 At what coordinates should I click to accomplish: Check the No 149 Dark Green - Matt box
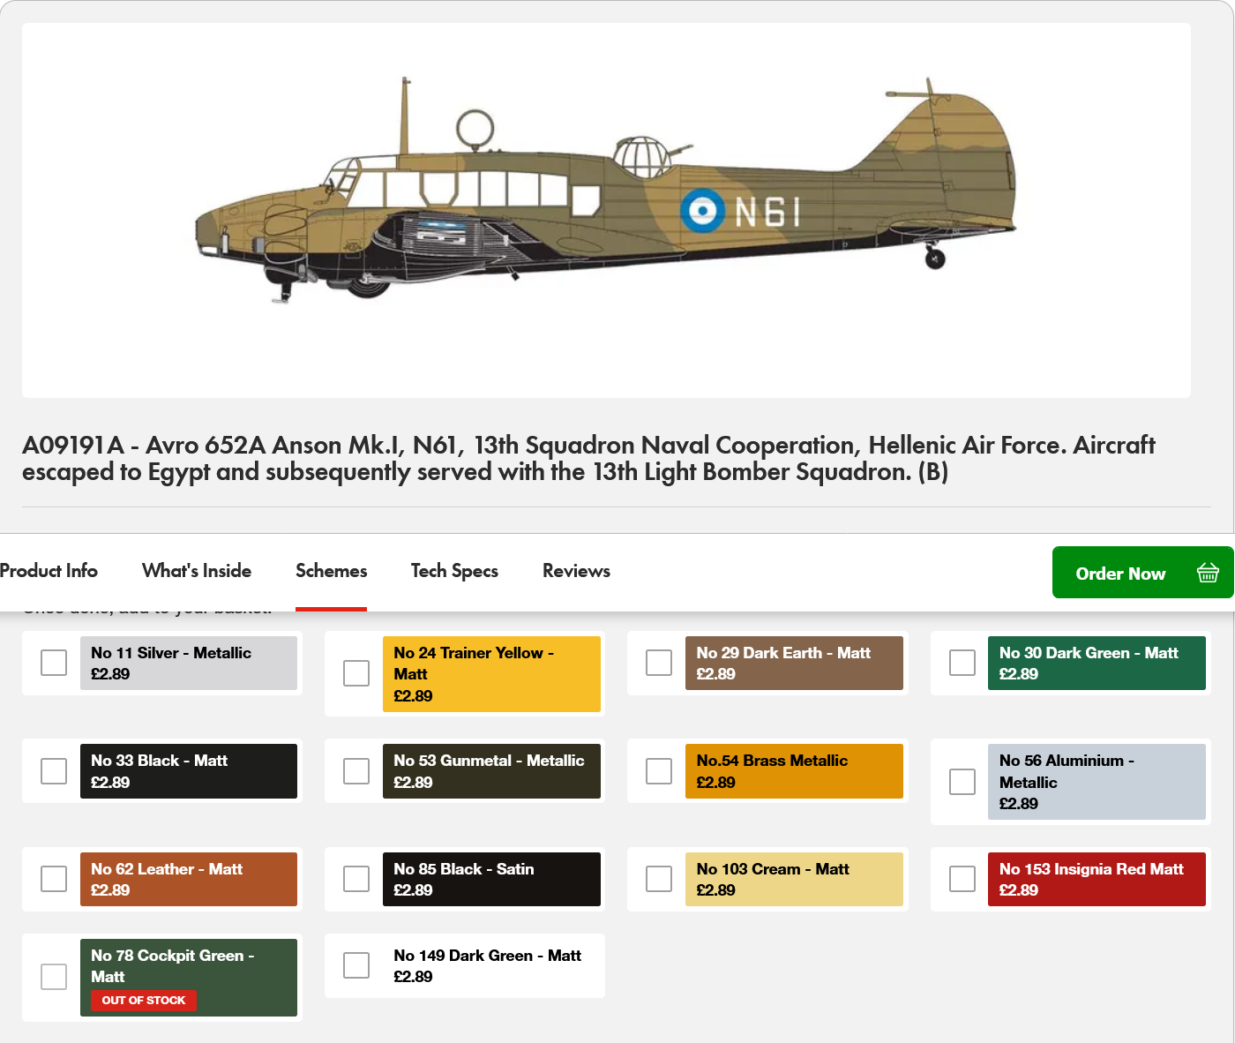click(356, 965)
